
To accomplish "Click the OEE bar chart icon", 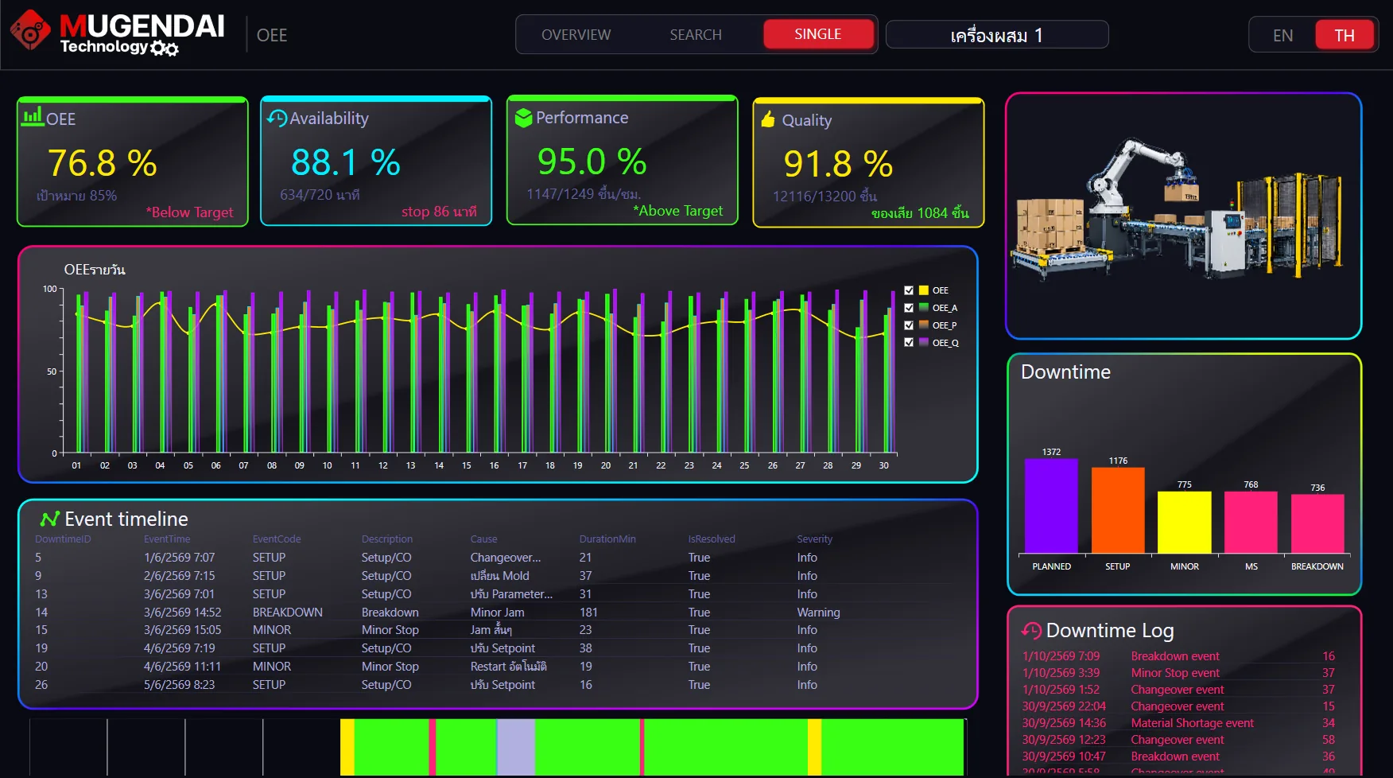I will coord(33,116).
